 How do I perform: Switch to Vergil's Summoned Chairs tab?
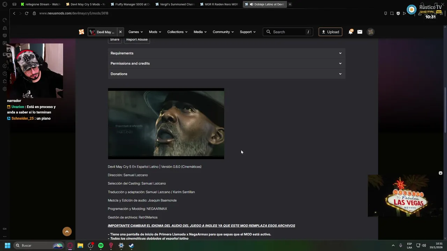(x=175, y=4)
